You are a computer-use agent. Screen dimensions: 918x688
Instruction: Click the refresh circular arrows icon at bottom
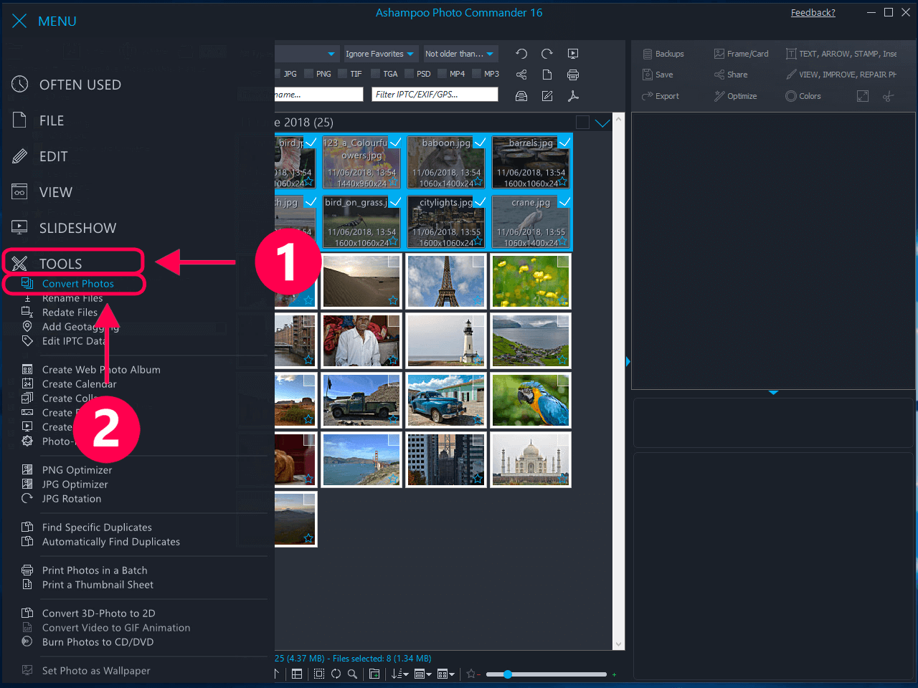point(336,674)
